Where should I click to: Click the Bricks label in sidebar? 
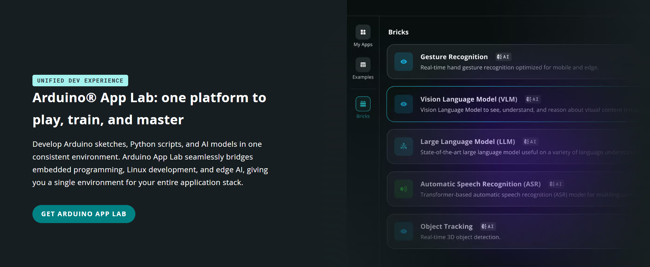[x=363, y=116]
